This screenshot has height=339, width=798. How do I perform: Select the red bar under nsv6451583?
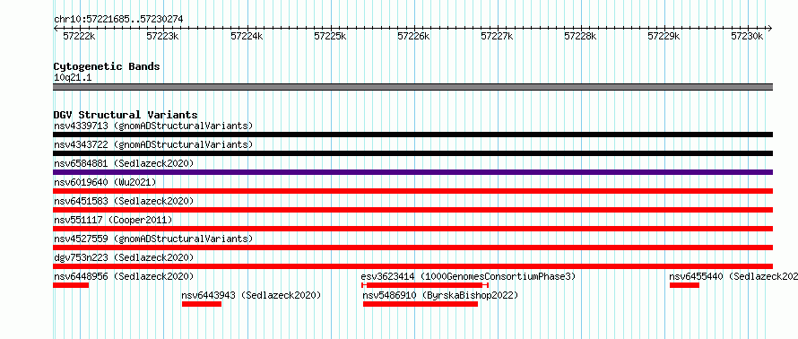click(x=412, y=210)
